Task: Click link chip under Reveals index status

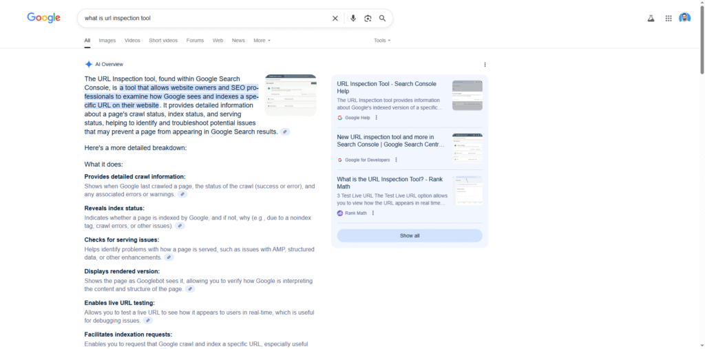Action: [180, 226]
